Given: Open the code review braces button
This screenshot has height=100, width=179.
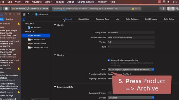Looking at the screenshot, I should (x=162, y=9).
